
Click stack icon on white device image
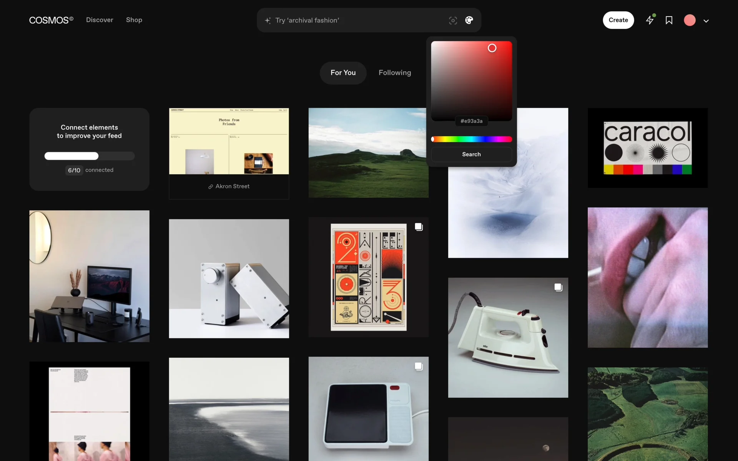click(419, 366)
